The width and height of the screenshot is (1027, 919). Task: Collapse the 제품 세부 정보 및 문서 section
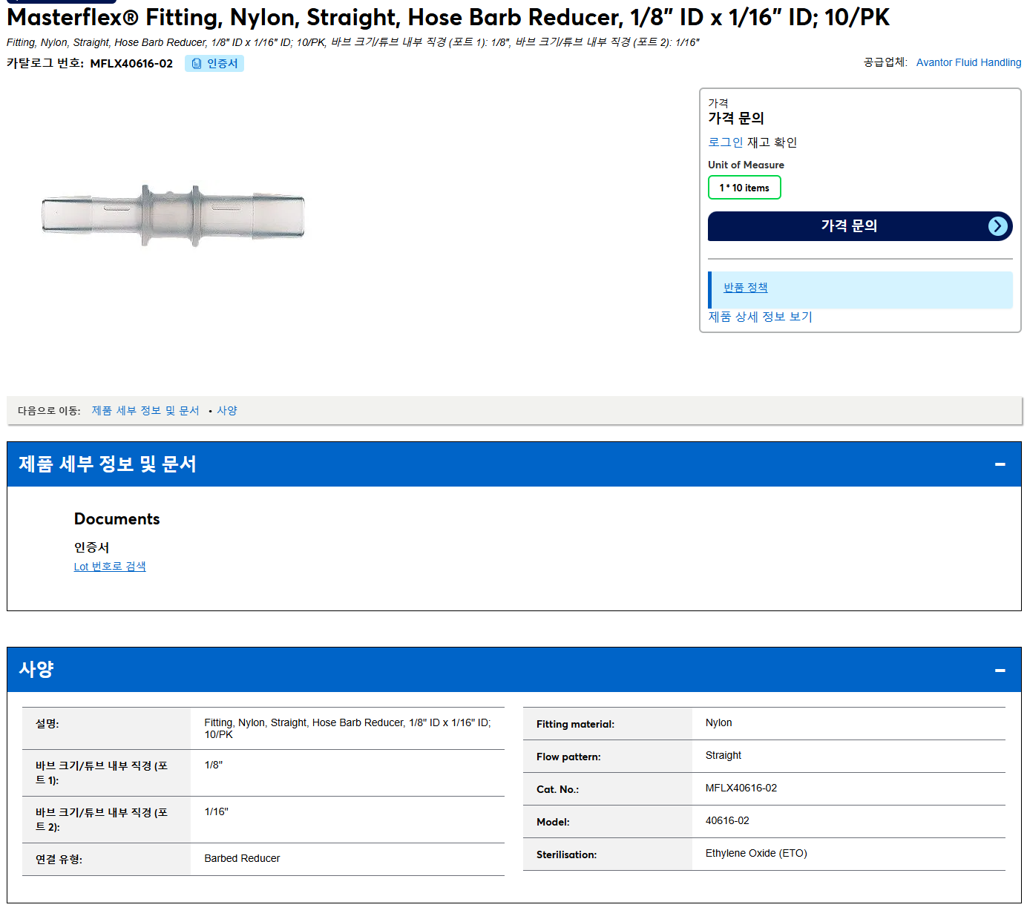tap(1000, 464)
